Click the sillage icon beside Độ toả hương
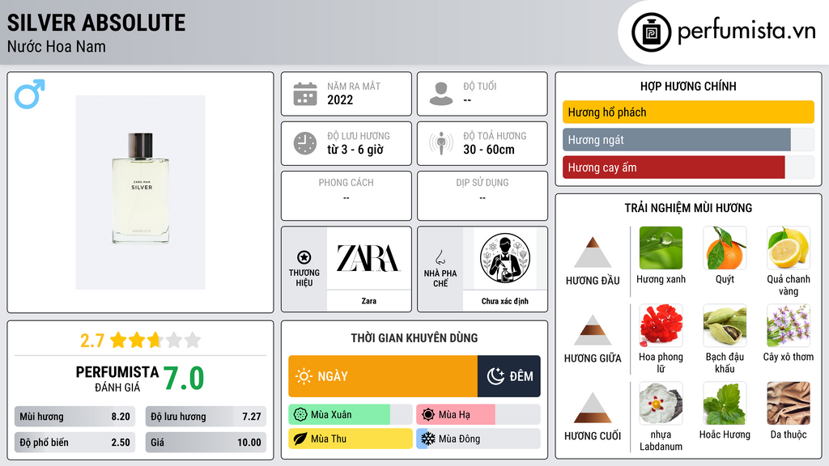Screen dimensions: 829x466 tap(441, 143)
